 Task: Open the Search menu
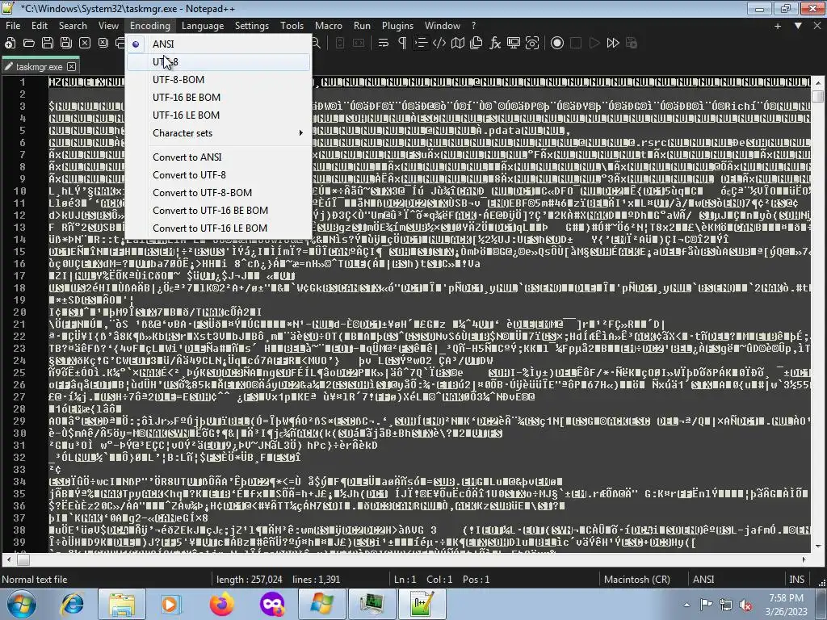pos(73,26)
